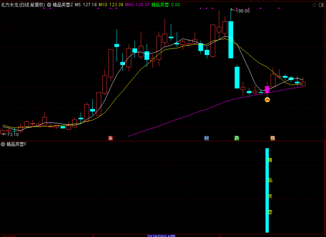Click the square window icon at top right
Image resolution: width=326 pixels, height=237 pixels.
pyautogui.click(x=321, y=5)
